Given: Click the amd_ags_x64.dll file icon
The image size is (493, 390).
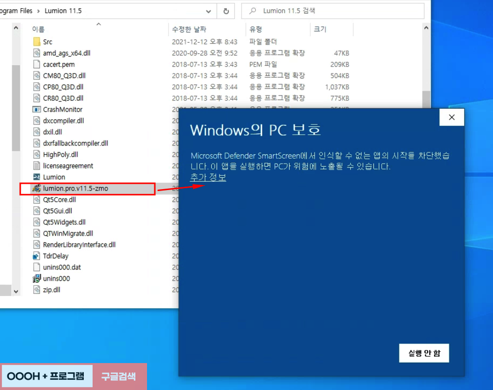Looking at the screenshot, I should point(36,53).
